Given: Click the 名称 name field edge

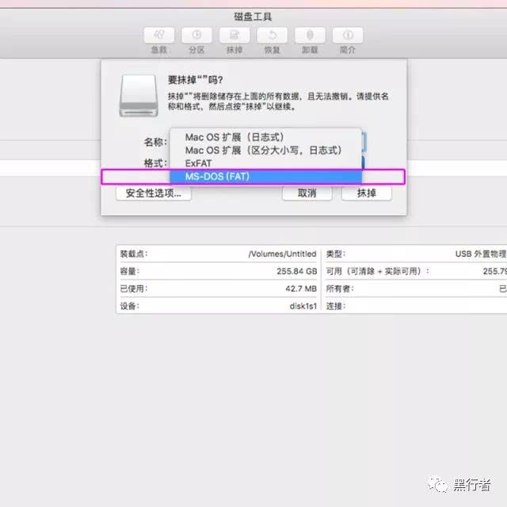Looking at the screenshot, I should coord(364,142).
